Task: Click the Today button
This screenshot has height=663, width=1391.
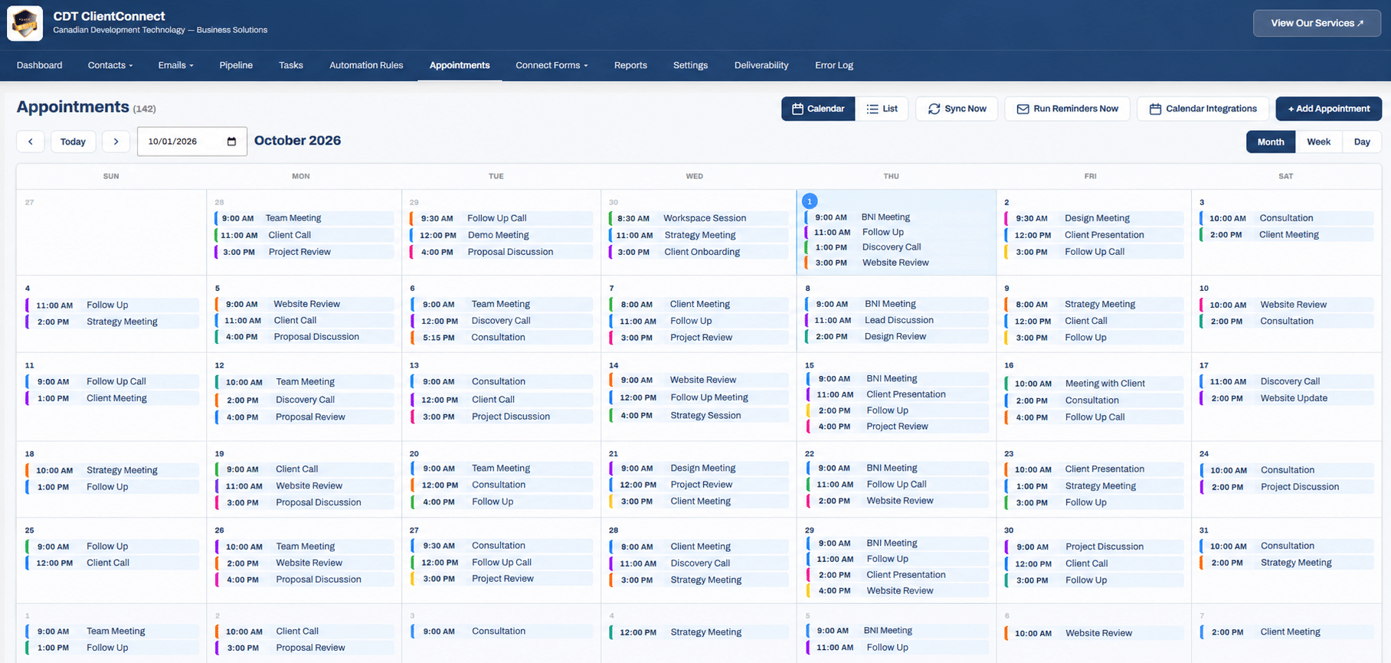Action: (x=73, y=142)
